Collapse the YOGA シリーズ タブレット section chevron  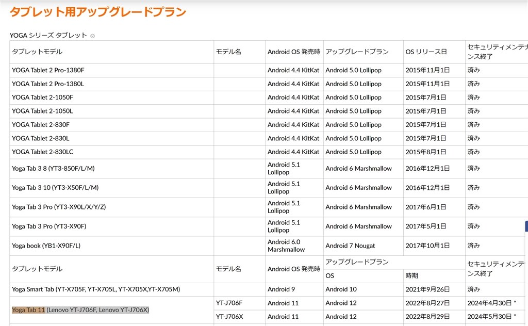point(93,36)
